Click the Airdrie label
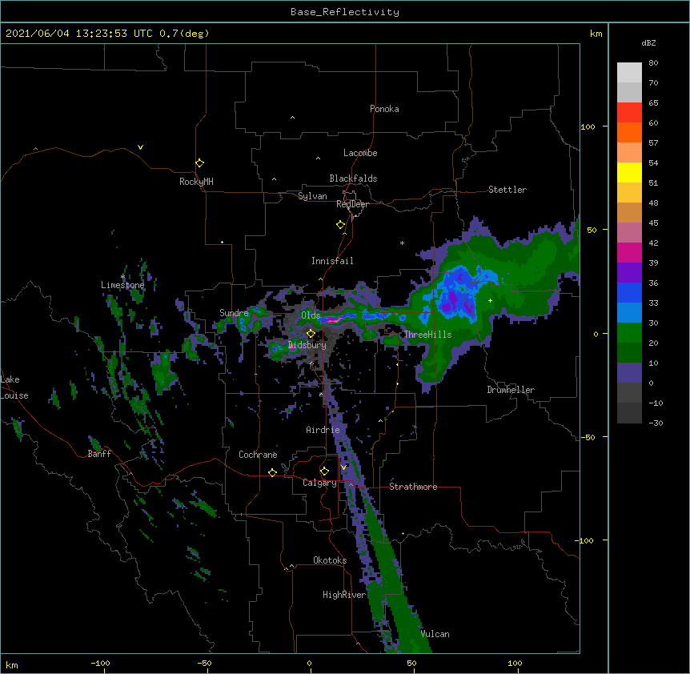This screenshot has height=674, width=690. [323, 430]
